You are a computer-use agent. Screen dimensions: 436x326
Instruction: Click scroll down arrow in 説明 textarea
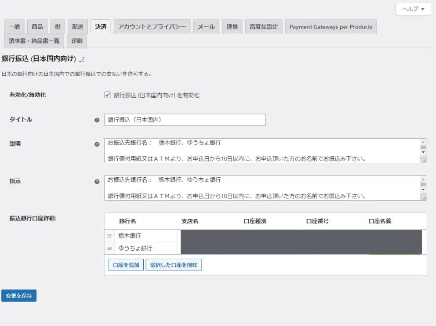(423, 152)
